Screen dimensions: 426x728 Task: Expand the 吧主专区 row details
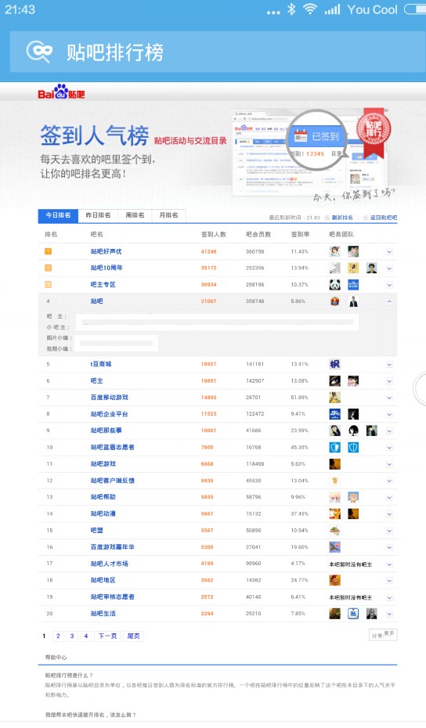point(389,285)
